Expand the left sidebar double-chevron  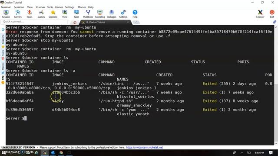[x=3, y=29]
